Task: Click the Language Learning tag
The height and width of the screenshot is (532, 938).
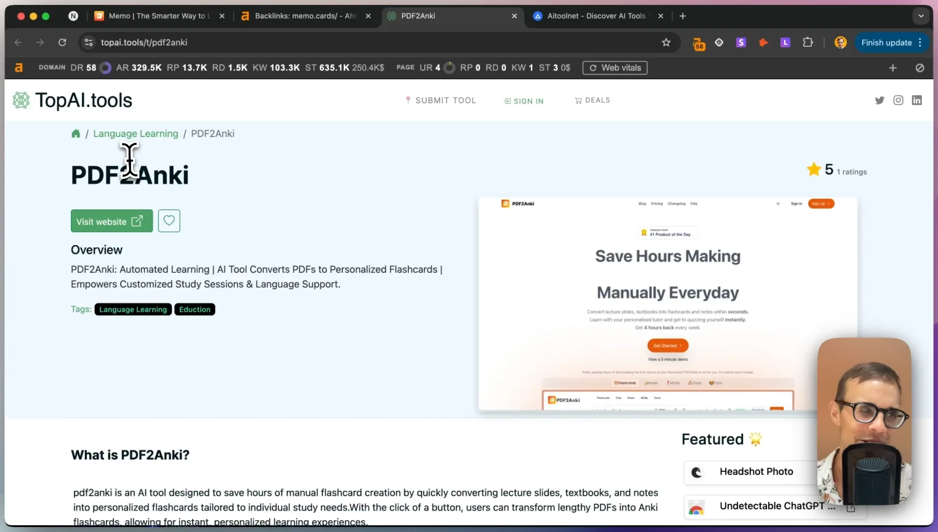Action: pyautogui.click(x=133, y=309)
